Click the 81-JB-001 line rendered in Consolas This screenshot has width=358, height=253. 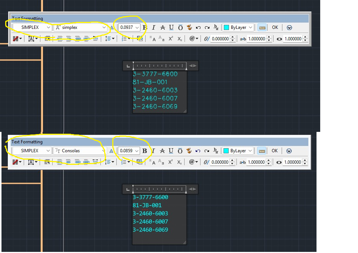tap(147, 205)
